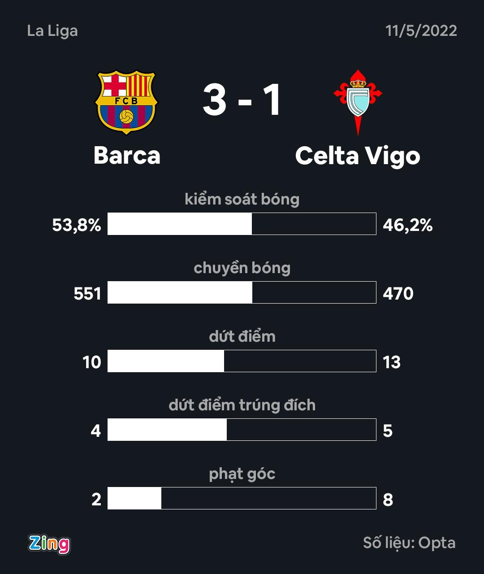The width and height of the screenshot is (484, 574).
Task: Click the phạt góc label
Action: 242,474
